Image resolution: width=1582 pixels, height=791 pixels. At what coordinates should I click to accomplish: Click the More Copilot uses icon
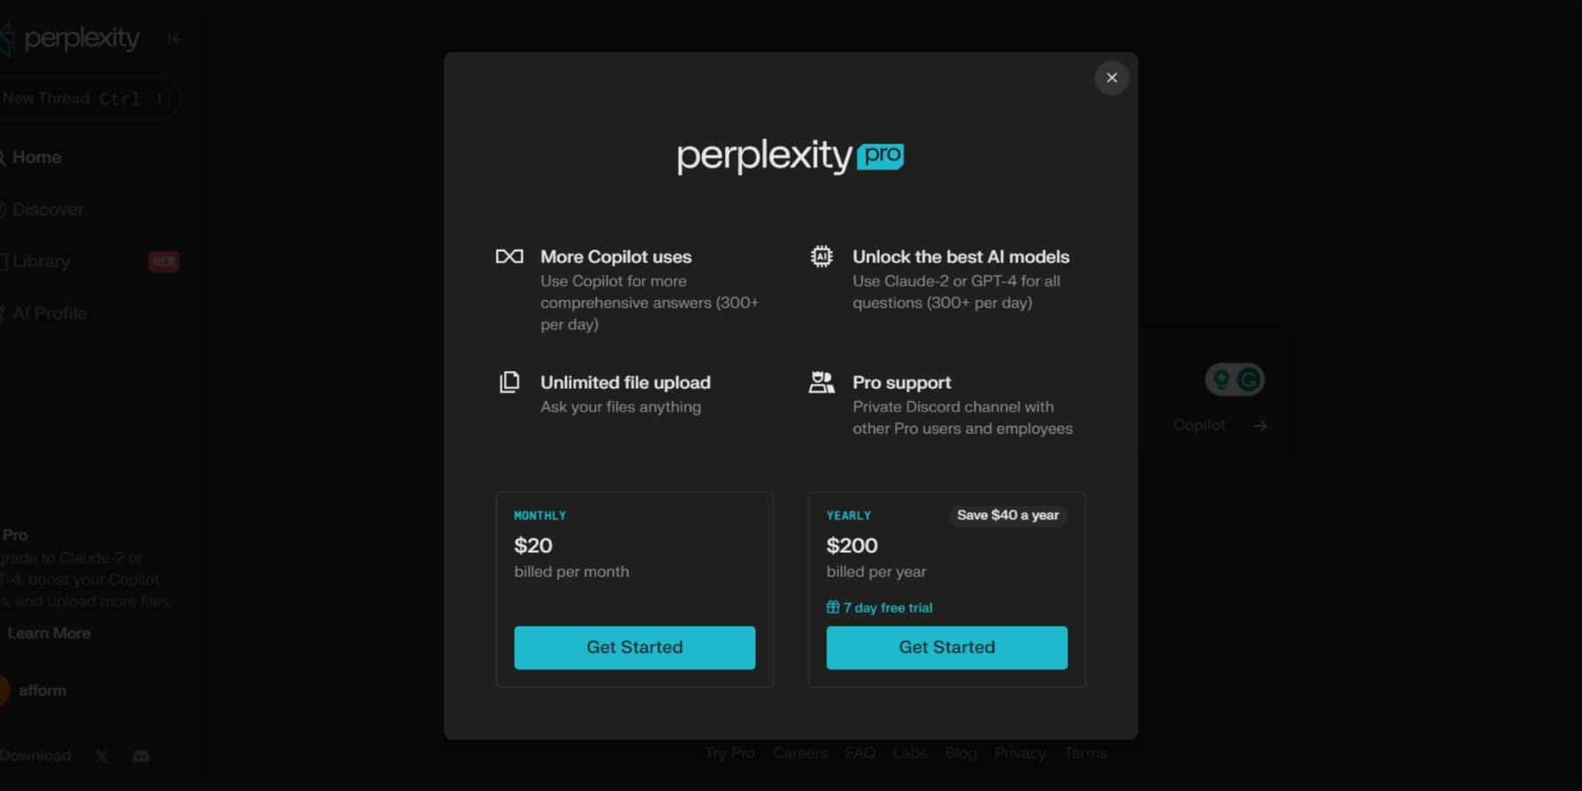510,257
